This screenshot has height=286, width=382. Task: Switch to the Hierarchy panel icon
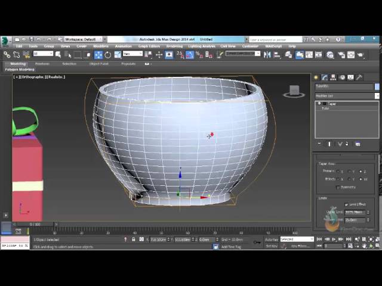click(334, 77)
